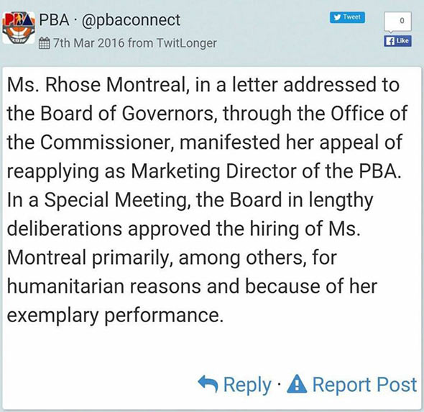
Task: Click the phrase Board of Governors
Action: pos(129,114)
